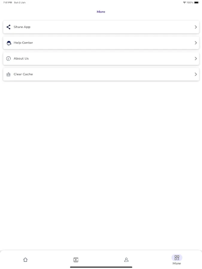The width and height of the screenshot is (202, 269).
Task: Open the video feed icon in bottom bar
Action: pyautogui.click(x=76, y=259)
